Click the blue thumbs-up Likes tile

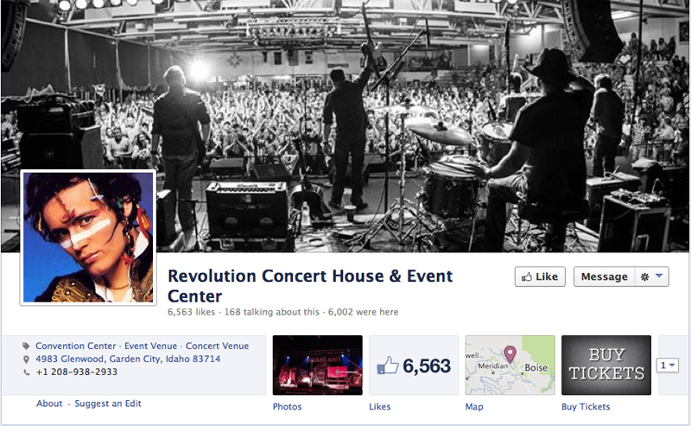pyautogui.click(x=414, y=366)
